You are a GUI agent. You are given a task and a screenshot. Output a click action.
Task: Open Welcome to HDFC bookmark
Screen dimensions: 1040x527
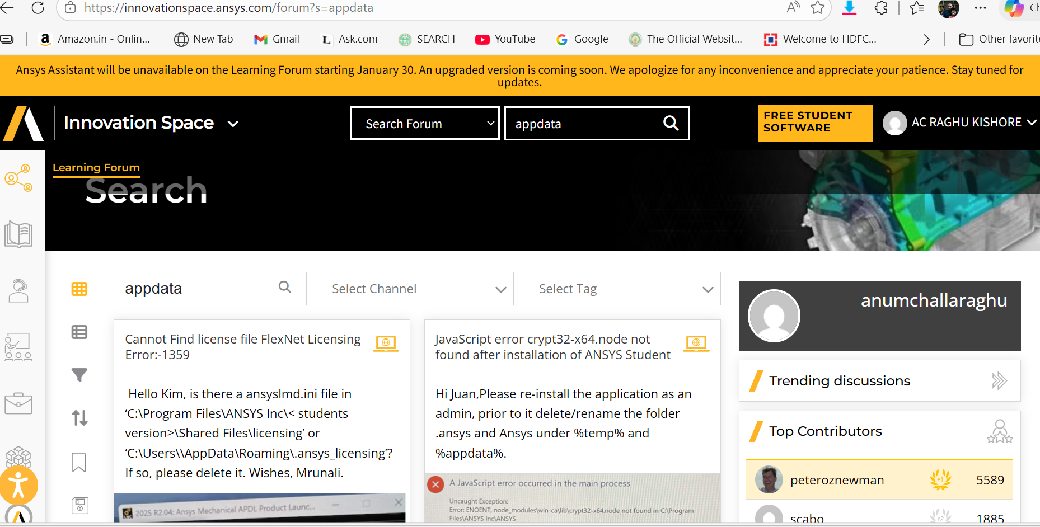point(821,39)
